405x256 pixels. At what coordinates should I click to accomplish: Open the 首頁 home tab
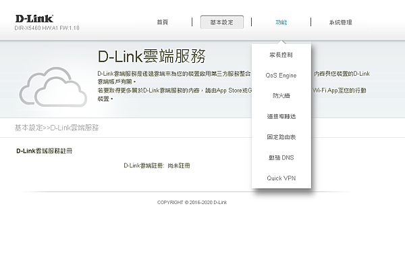(x=163, y=22)
